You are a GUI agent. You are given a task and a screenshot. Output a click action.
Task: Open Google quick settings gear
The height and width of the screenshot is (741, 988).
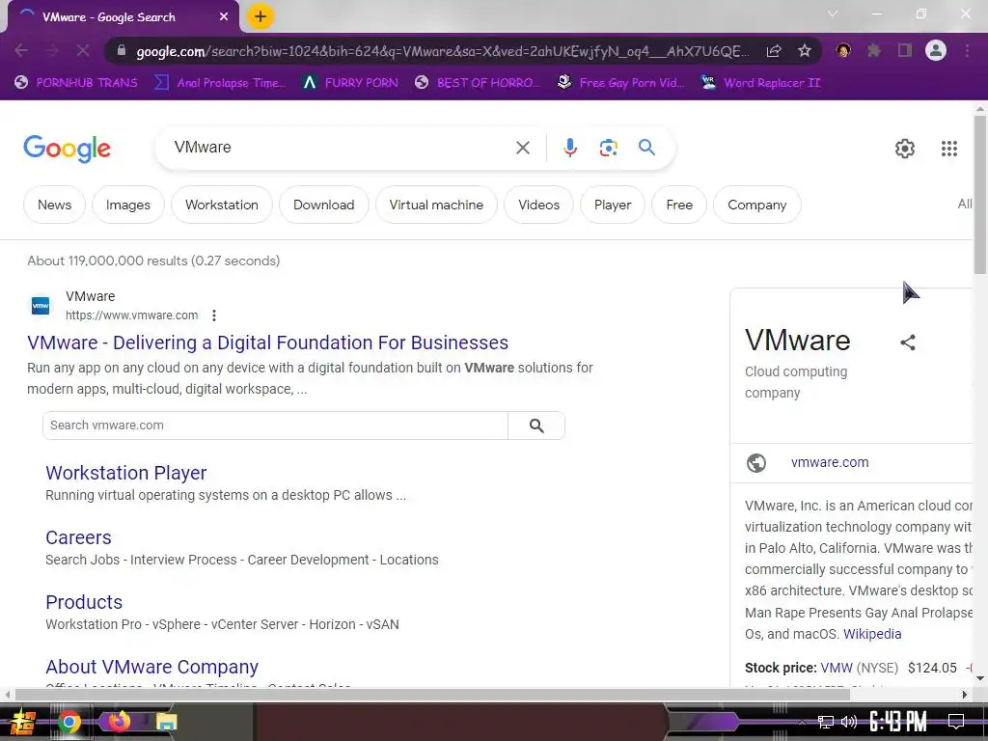click(905, 149)
